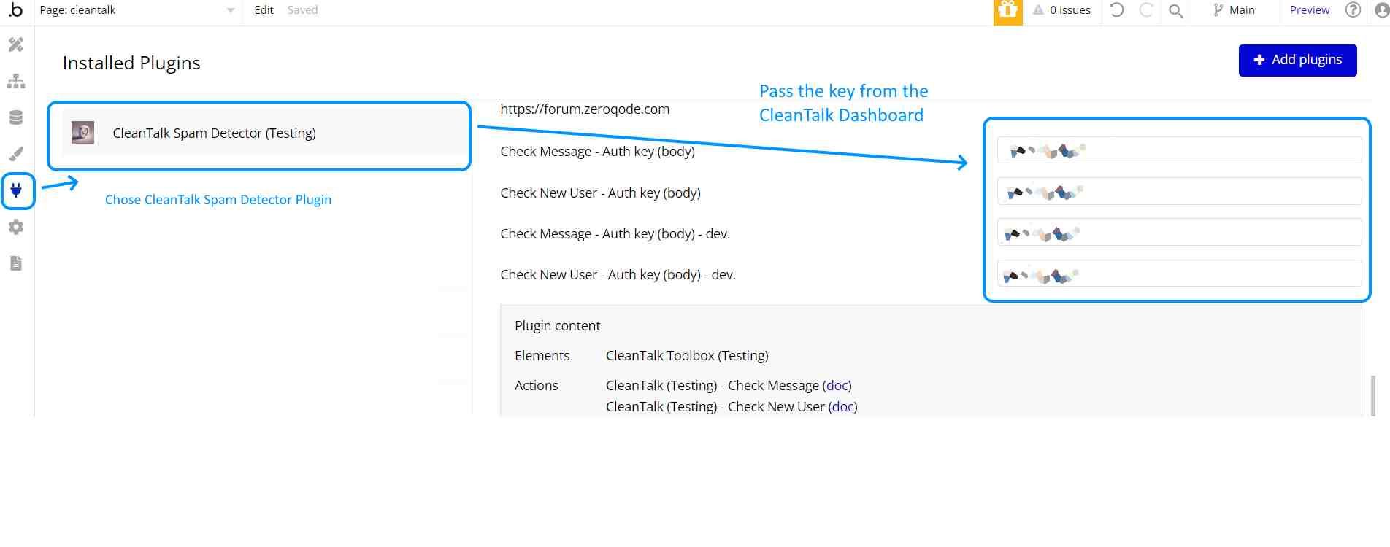Focus Check Message Auth key (body) field
This screenshot has width=1390, height=547.
point(1179,150)
